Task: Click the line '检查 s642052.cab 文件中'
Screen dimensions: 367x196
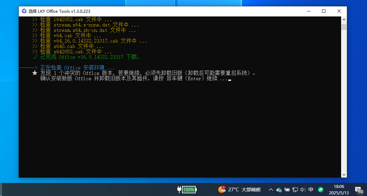Action: coord(72,52)
